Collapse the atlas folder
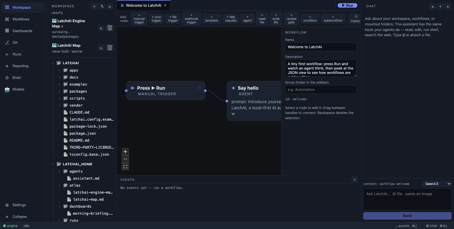The height and width of the screenshot is (229, 454). [59, 185]
